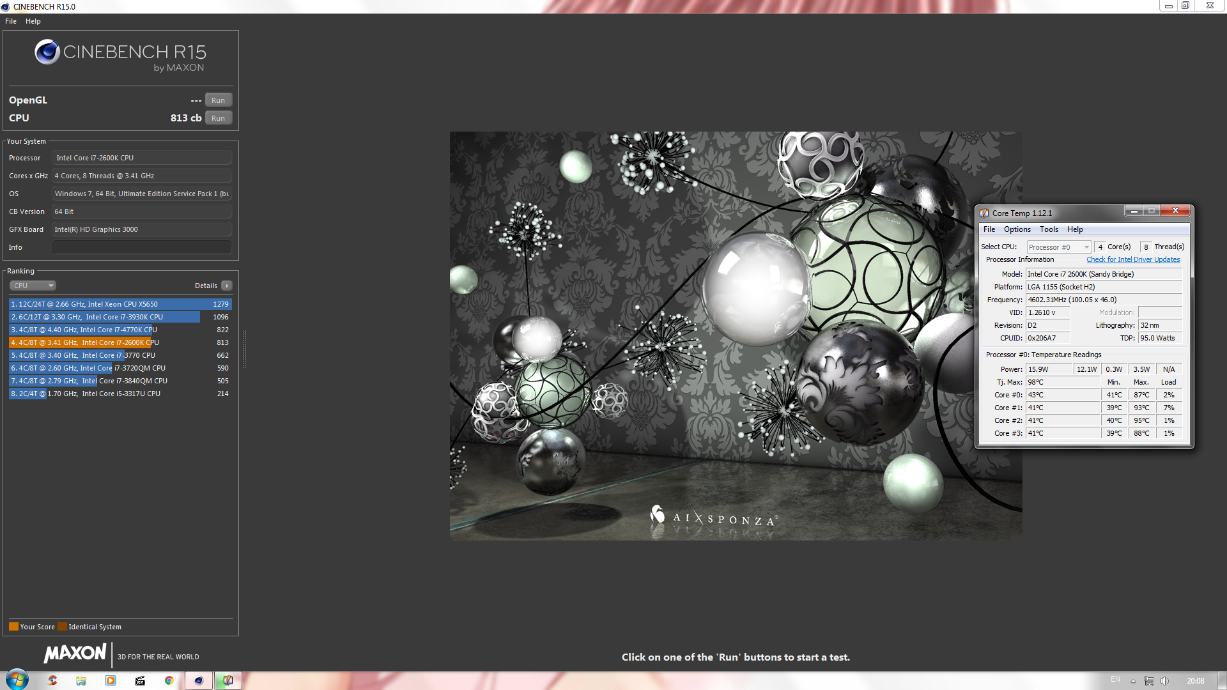1227x690 pixels.
Task: Open Google Chrome from taskbar
Action: click(169, 680)
